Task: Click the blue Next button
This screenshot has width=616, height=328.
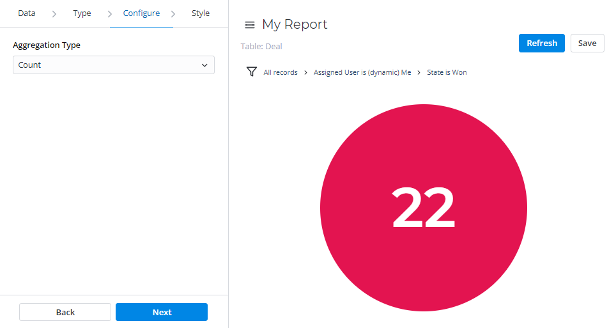Action: click(162, 312)
